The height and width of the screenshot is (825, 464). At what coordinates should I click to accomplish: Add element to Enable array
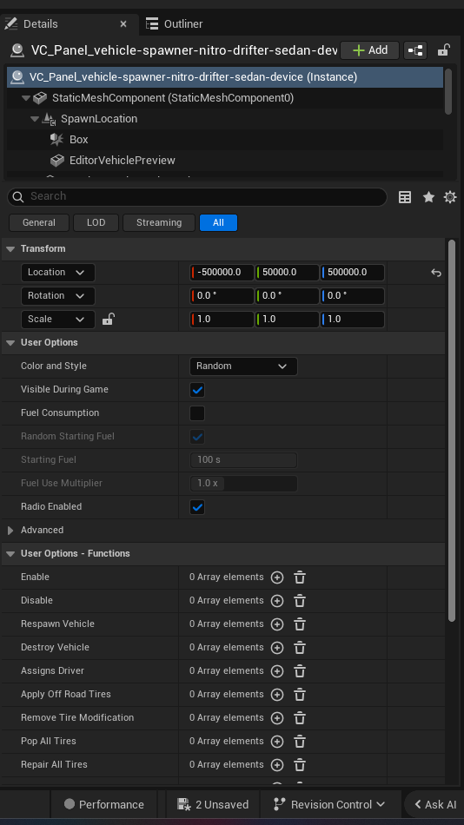pyautogui.click(x=277, y=577)
